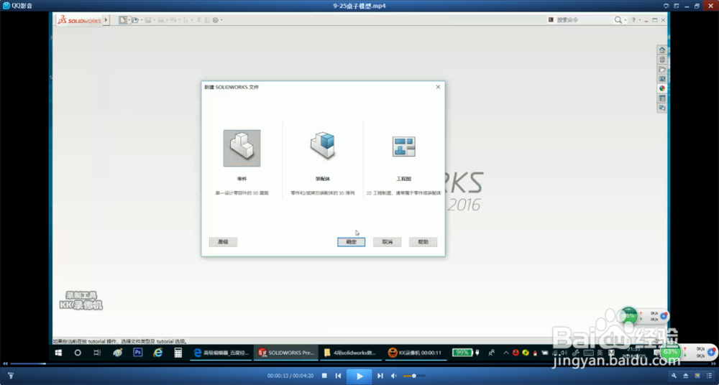Switch to 4用solidworks folder taskbar item
The image size is (719, 385).
pyautogui.click(x=351, y=353)
